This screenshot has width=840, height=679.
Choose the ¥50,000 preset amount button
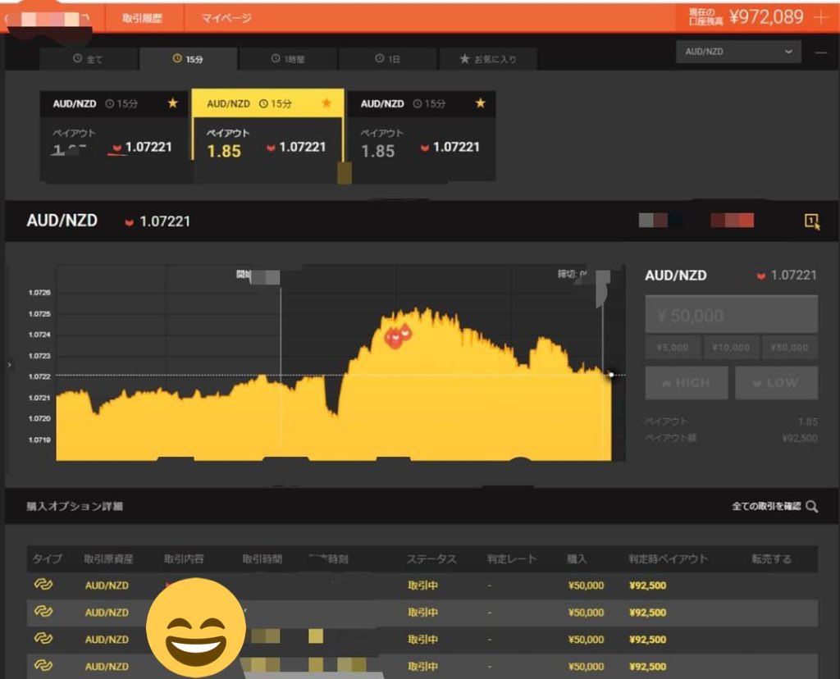[790, 348]
